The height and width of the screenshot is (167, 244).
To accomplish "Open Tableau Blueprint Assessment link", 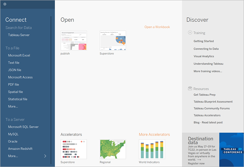I will (213, 102).
